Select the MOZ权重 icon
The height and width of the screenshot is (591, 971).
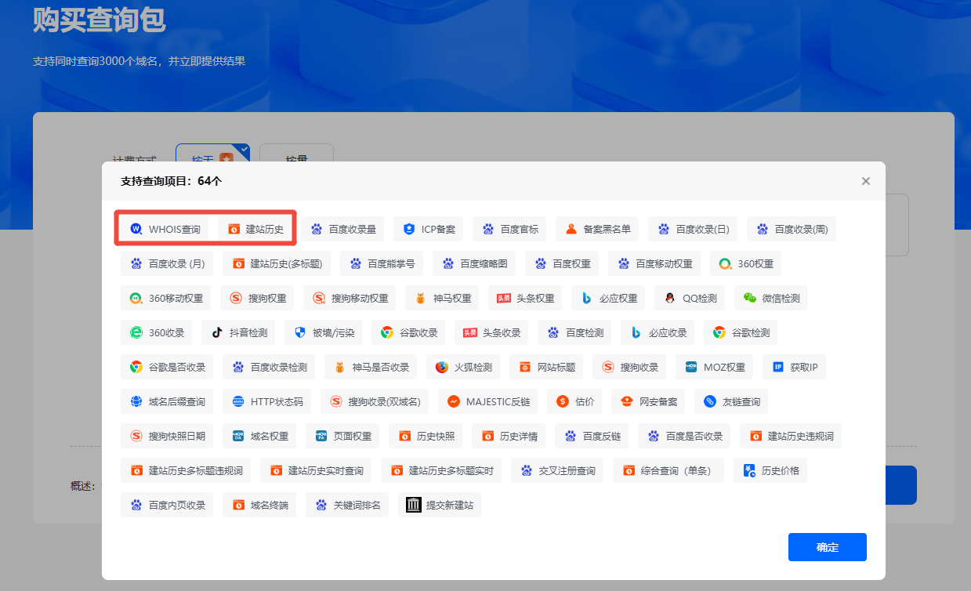[690, 367]
